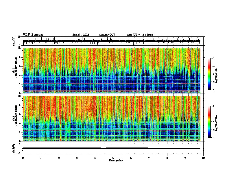This screenshot has height=177, width=229.
Task: Click the "0" tick on the time axis
Action: 23,158
